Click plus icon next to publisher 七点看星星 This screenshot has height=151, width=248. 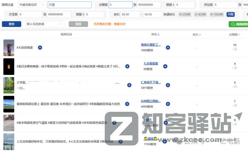[x=165, y=66]
